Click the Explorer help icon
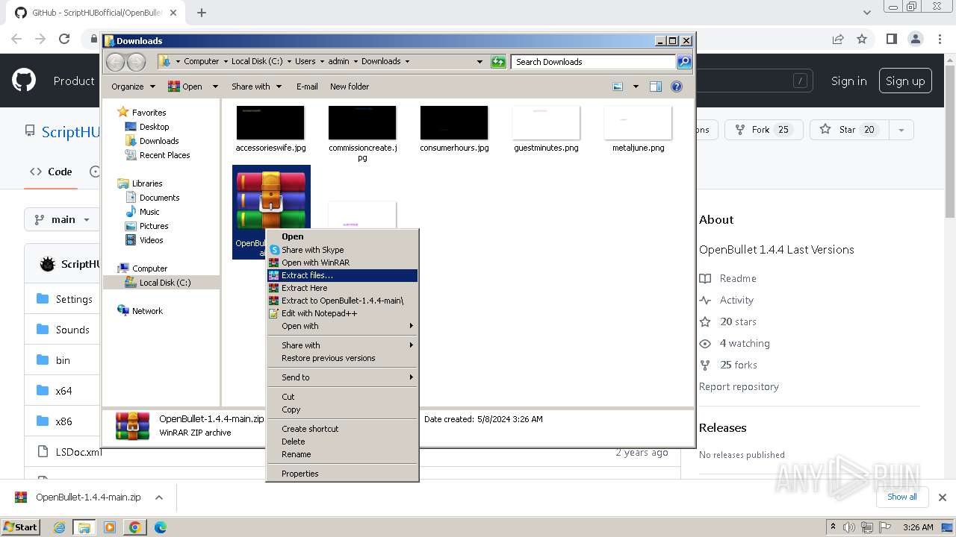 (x=677, y=87)
